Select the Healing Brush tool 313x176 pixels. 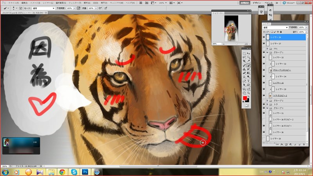point(244,65)
